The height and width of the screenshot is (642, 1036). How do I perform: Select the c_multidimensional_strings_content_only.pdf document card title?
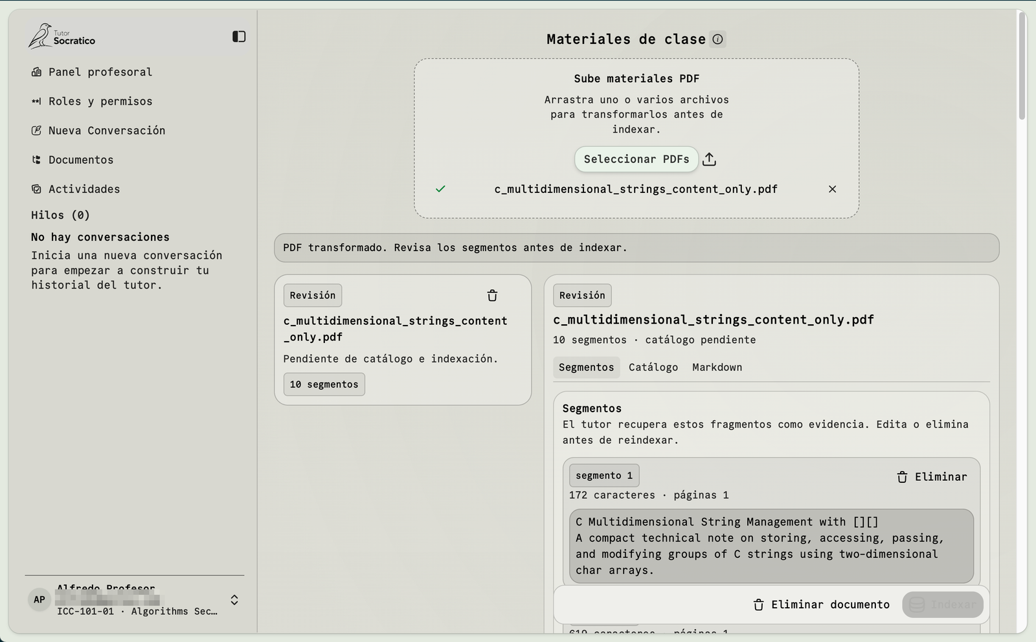[395, 329]
